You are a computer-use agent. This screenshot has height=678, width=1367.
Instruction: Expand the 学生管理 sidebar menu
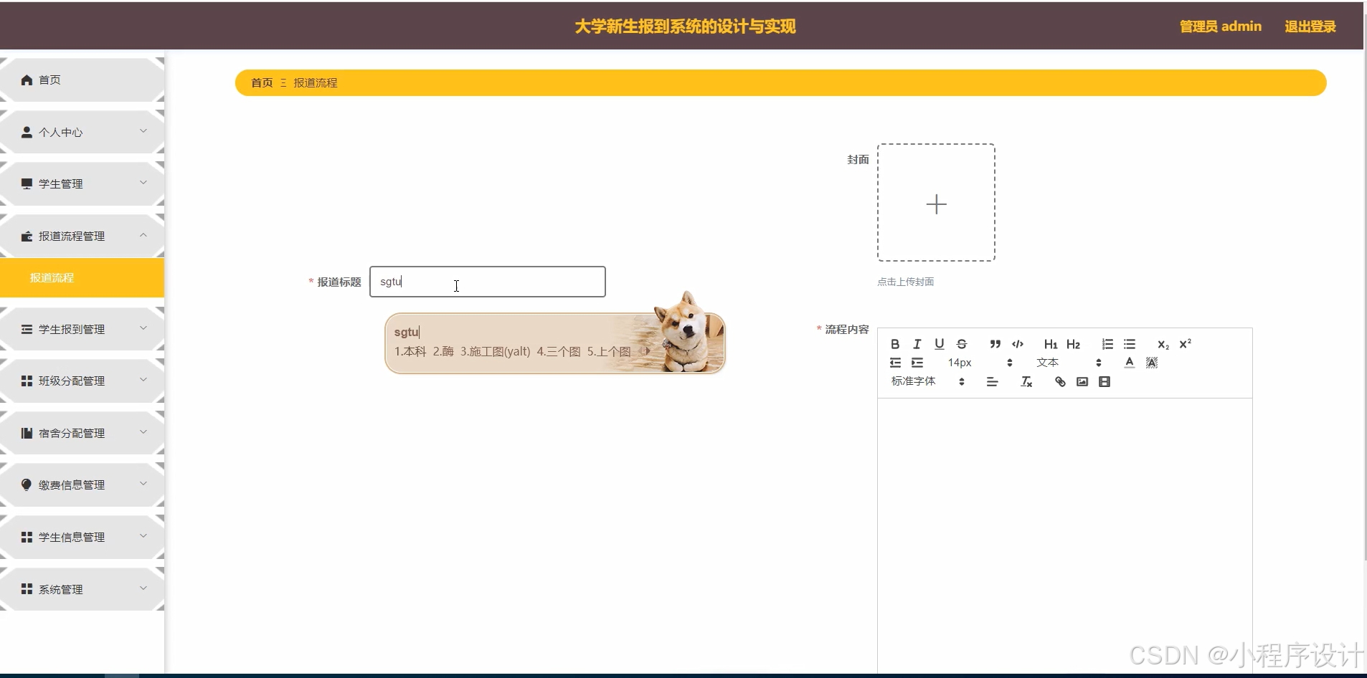82,184
